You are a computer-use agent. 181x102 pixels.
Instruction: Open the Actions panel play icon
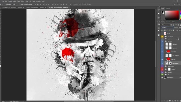[159, 14]
